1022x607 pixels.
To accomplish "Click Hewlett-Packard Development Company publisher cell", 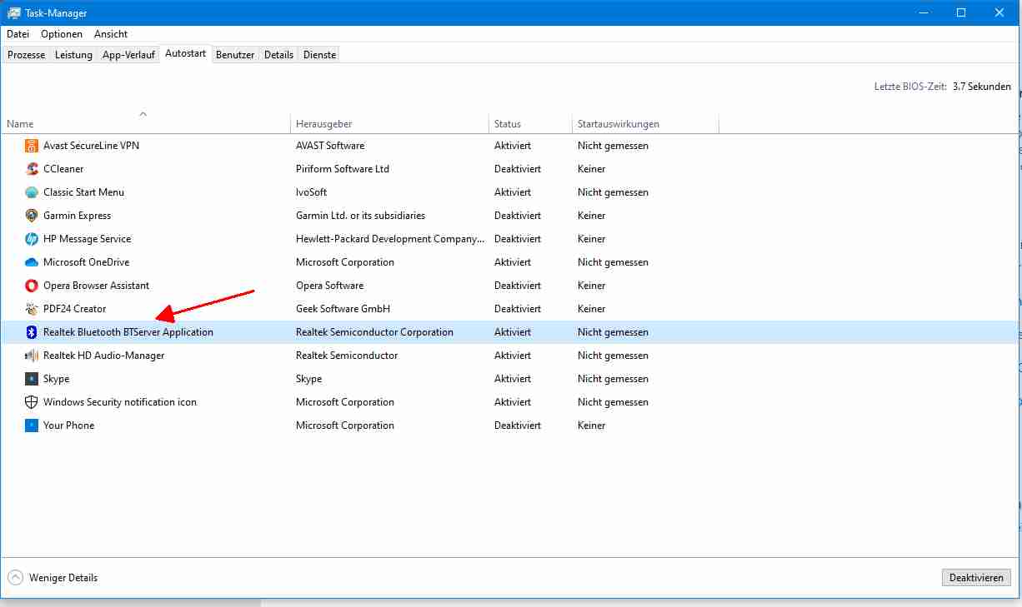I will (390, 239).
